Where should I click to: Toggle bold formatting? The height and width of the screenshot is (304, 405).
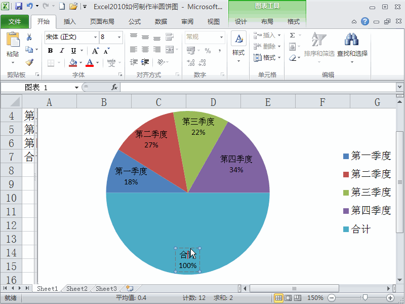pyautogui.click(x=50, y=51)
